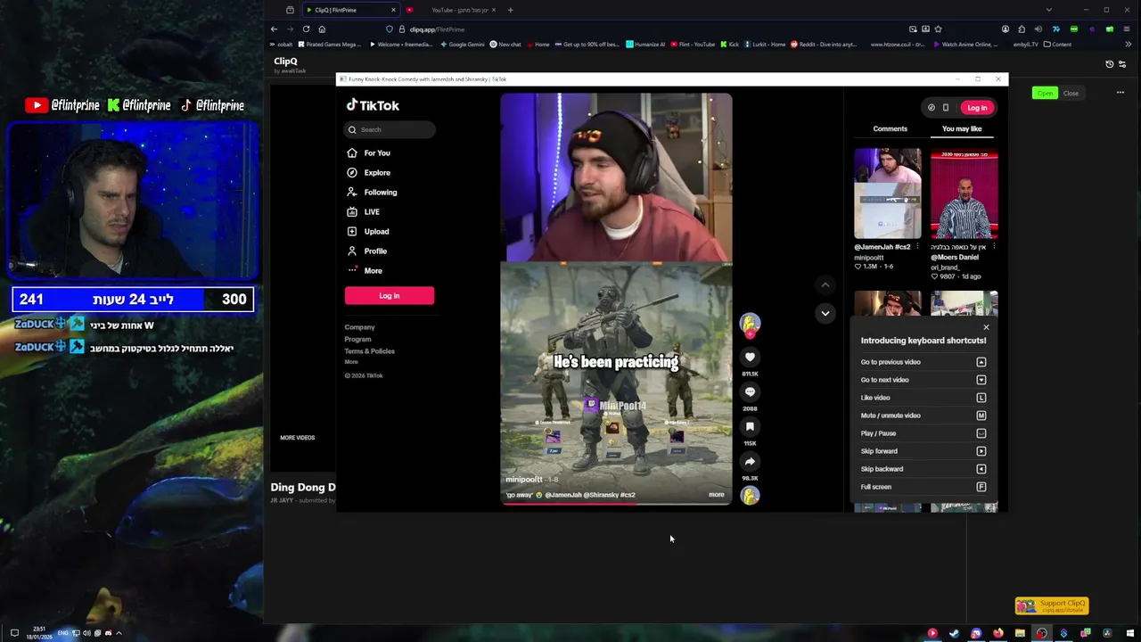Switch to the Comments tab
The image size is (1141, 642).
click(x=890, y=128)
